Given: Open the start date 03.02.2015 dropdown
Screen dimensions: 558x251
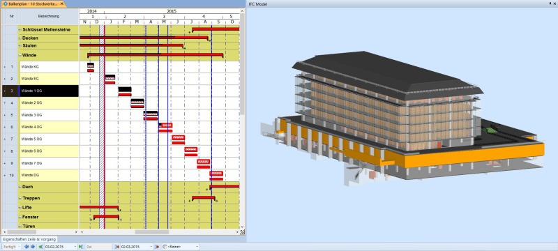Looking at the screenshot, I should [x=75, y=246].
